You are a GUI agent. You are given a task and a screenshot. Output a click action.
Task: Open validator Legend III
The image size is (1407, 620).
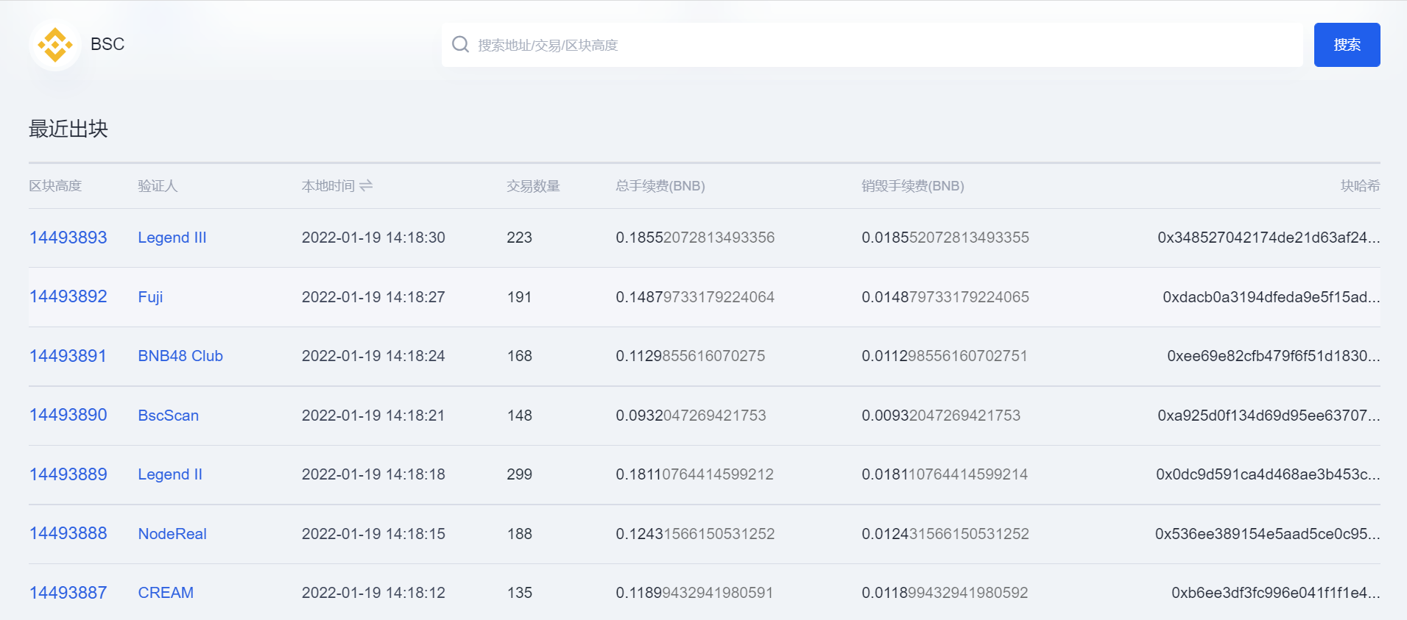[172, 238]
